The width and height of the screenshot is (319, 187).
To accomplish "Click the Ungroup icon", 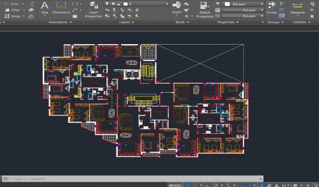I will 282,4.
